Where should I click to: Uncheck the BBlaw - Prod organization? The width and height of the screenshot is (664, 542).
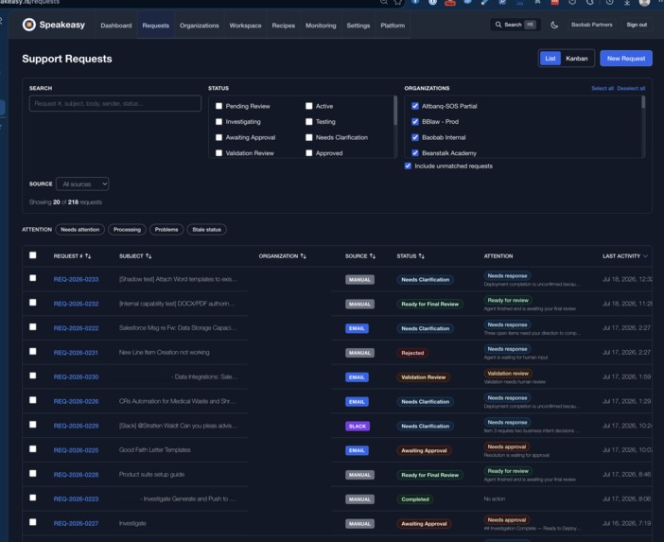click(x=415, y=122)
